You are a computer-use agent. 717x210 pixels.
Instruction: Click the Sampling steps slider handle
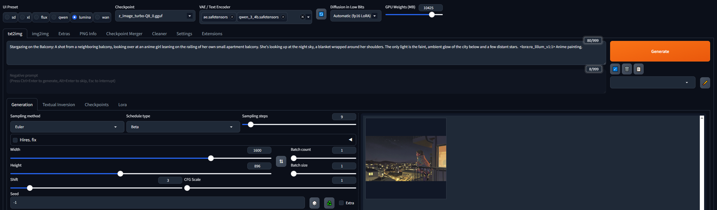pyautogui.click(x=250, y=124)
